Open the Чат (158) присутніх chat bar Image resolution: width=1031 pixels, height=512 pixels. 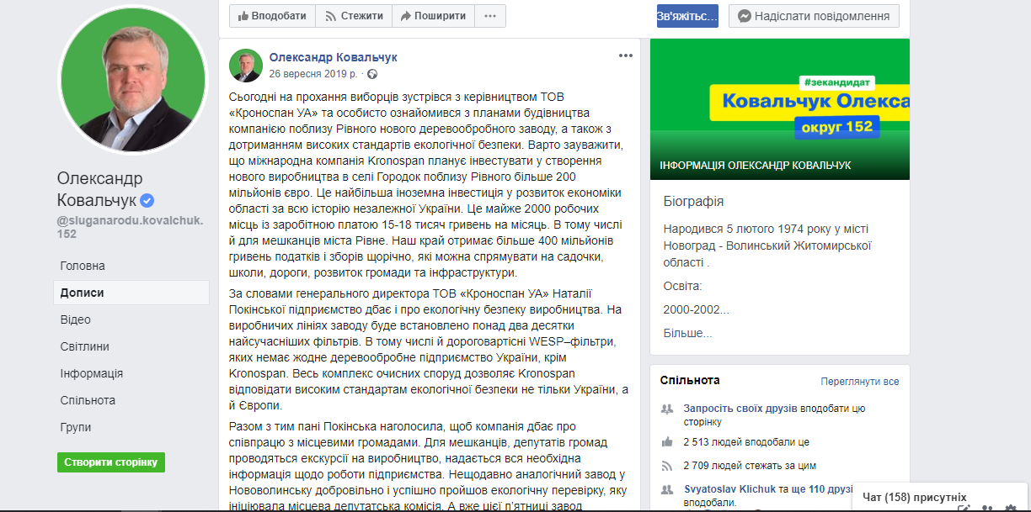point(914,497)
